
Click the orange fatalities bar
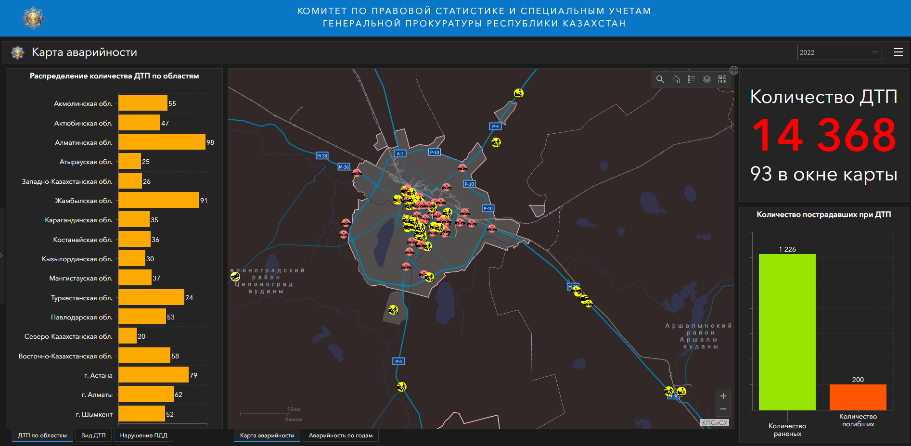(858, 397)
